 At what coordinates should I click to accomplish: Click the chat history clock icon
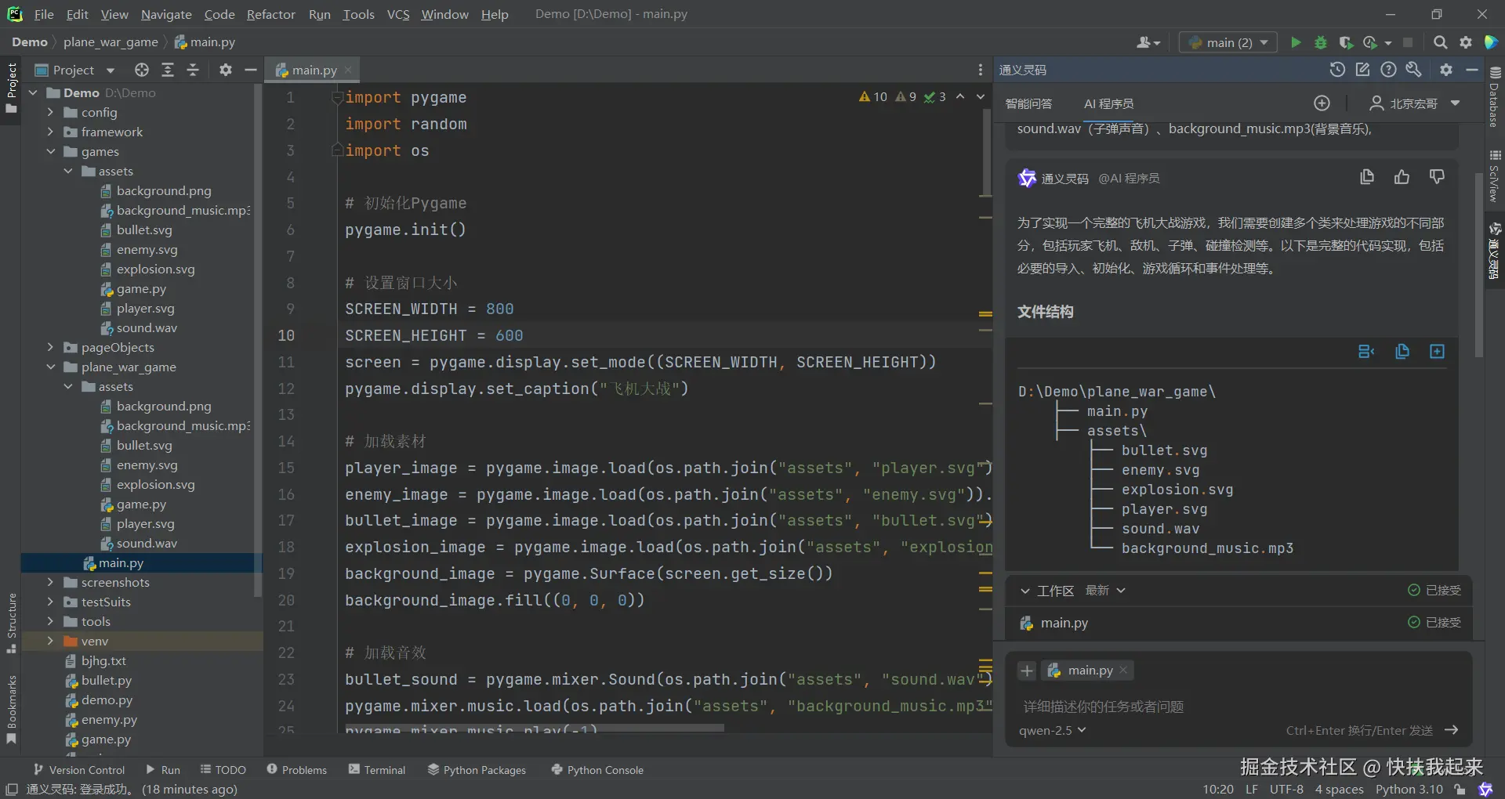pyautogui.click(x=1337, y=70)
